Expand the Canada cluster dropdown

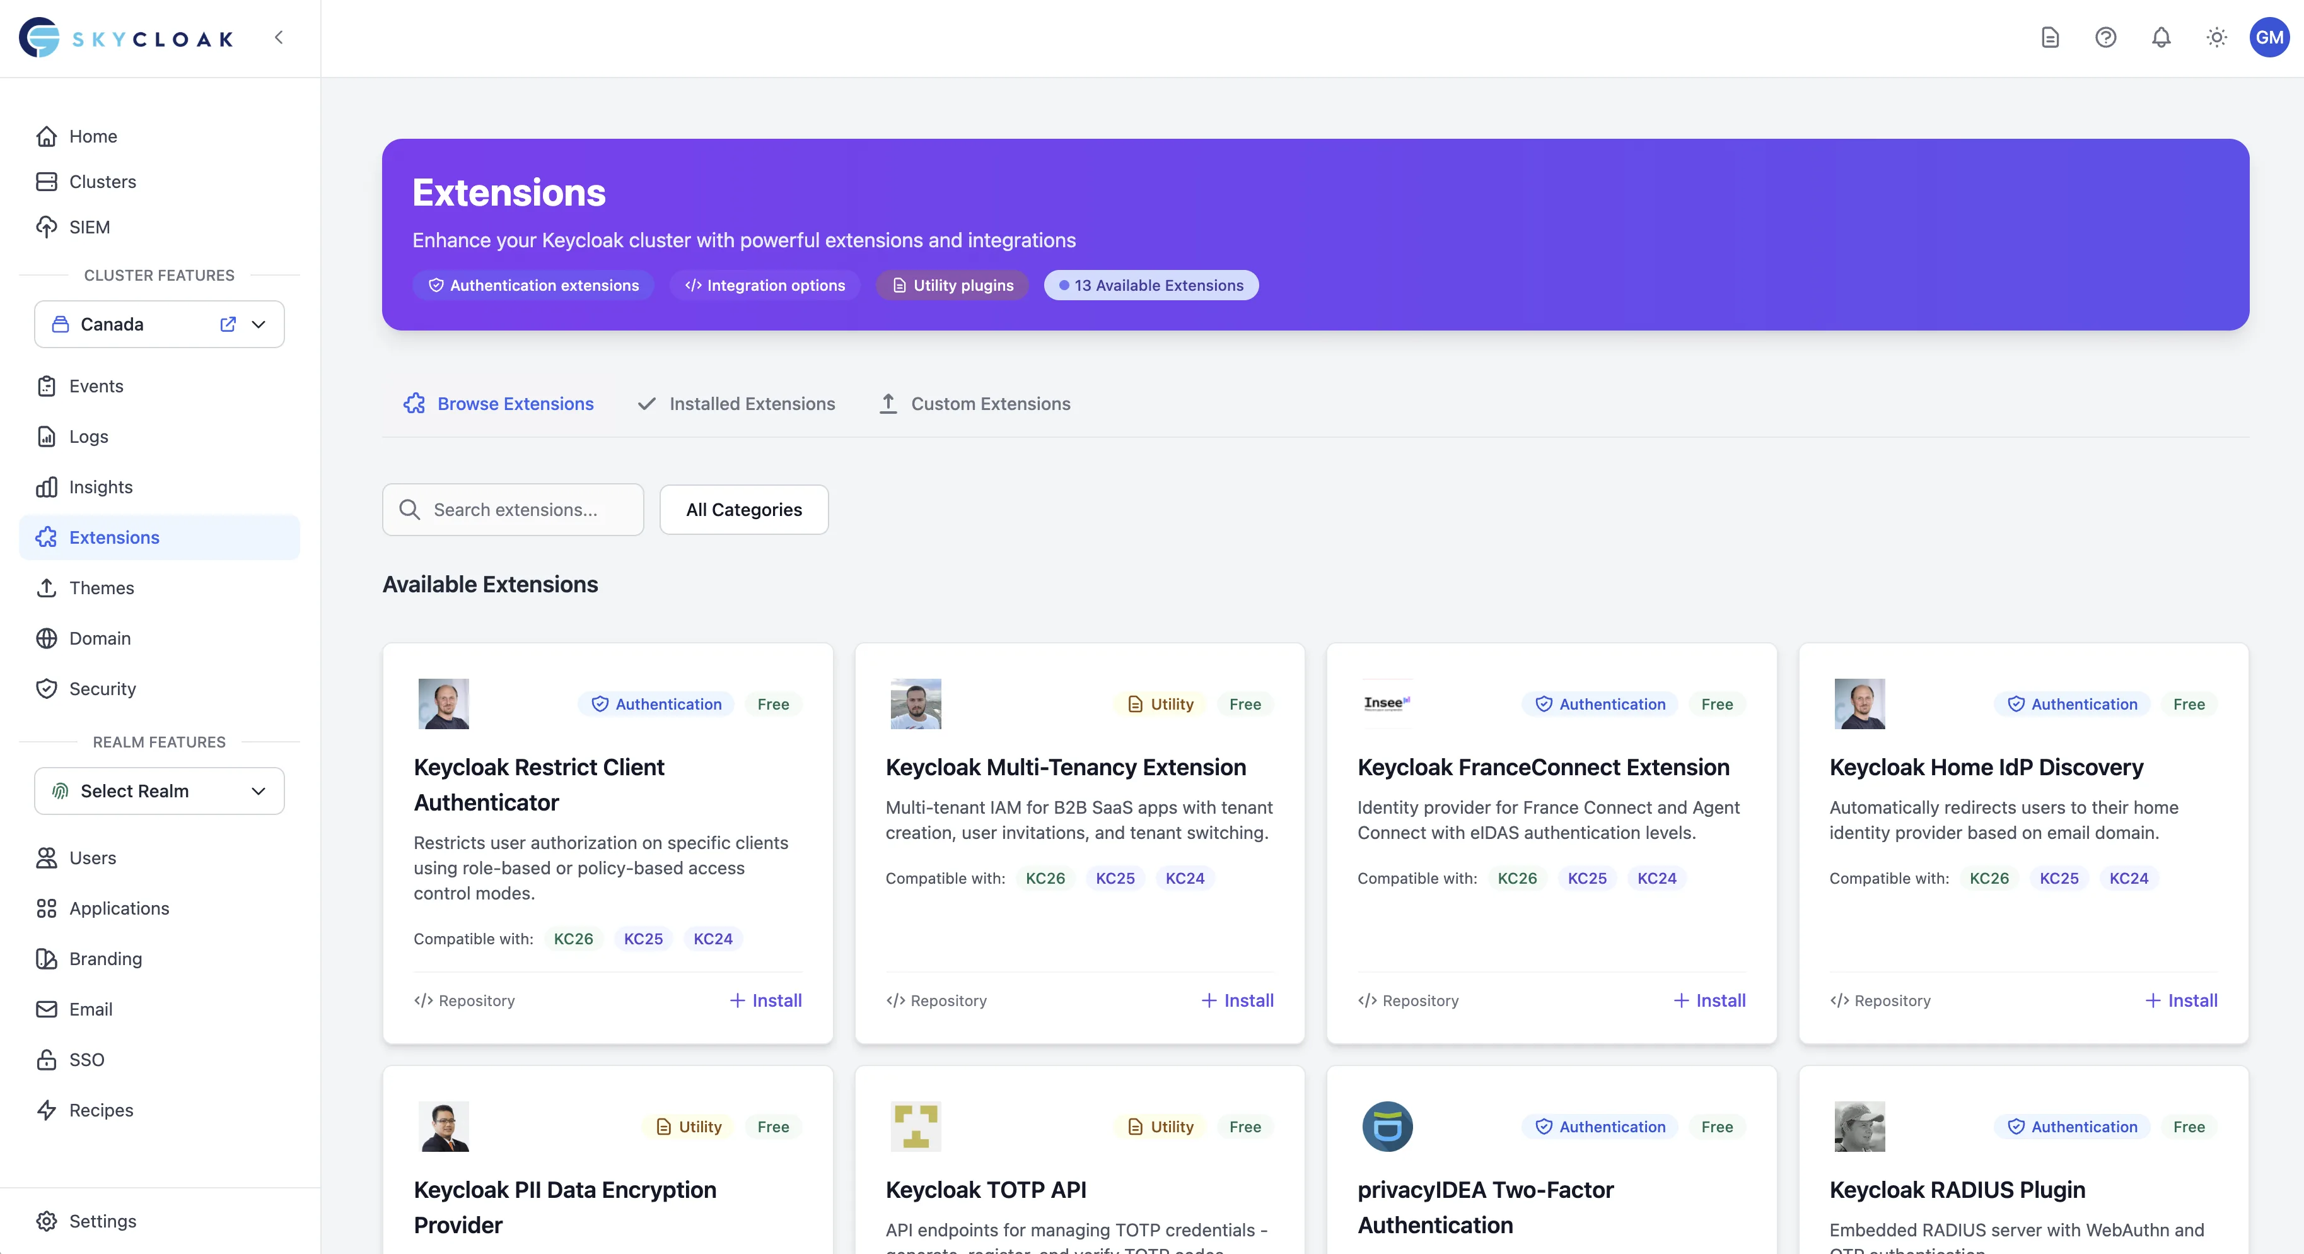coord(259,324)
